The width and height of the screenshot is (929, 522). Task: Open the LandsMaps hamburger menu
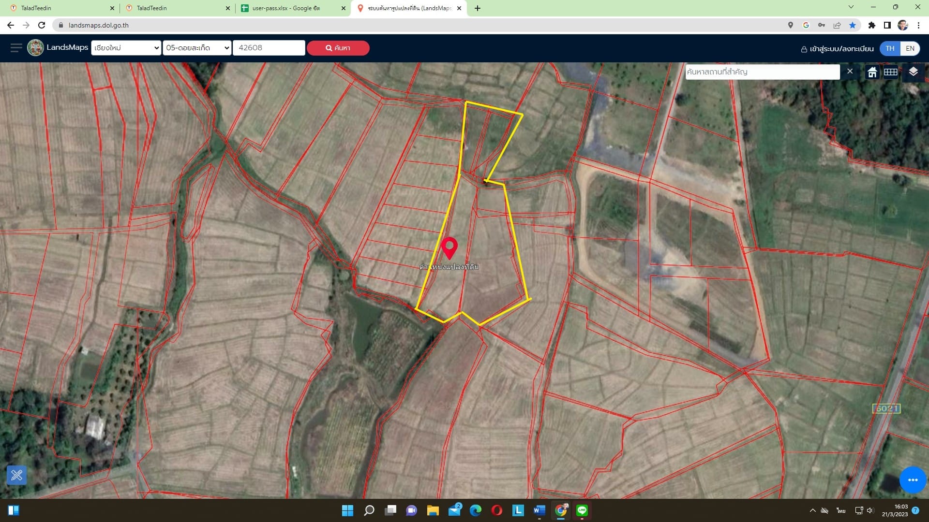point(16,47)
